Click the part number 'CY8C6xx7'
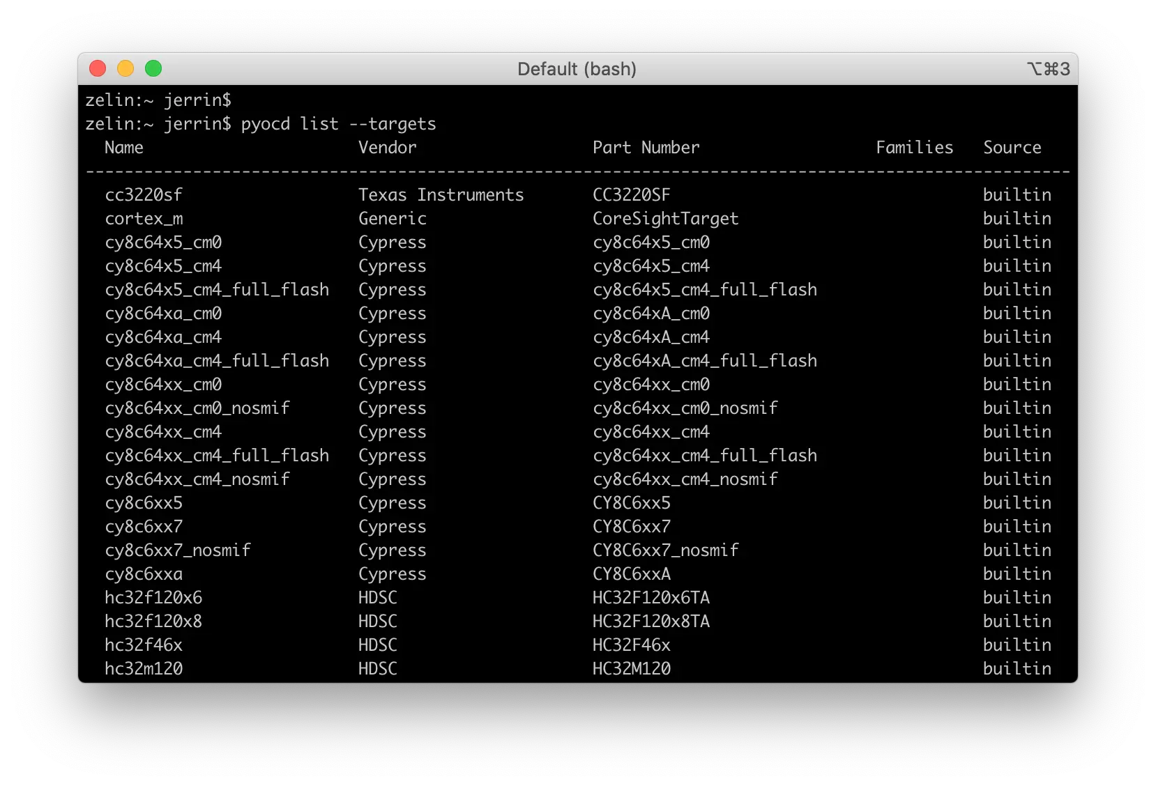The height and width of the screenshot is (786, 1156). point(632,527)
